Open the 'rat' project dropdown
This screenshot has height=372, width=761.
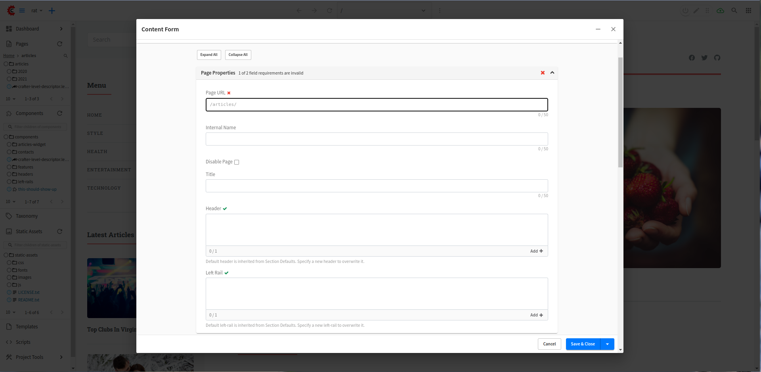(36, 11)
